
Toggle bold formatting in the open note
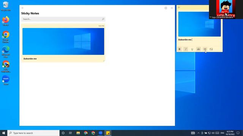point(180,49)
